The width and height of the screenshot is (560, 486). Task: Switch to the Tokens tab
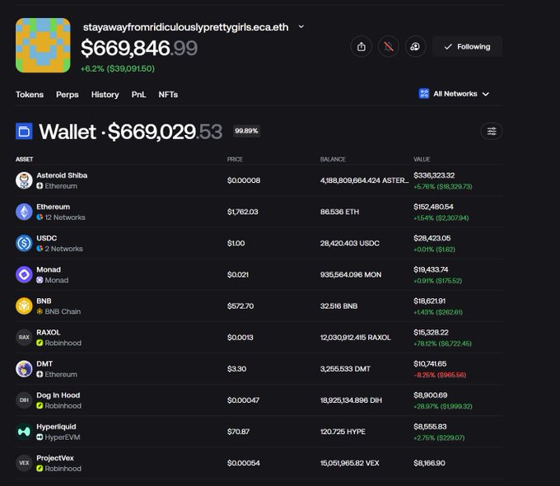(x=30, y=95)
